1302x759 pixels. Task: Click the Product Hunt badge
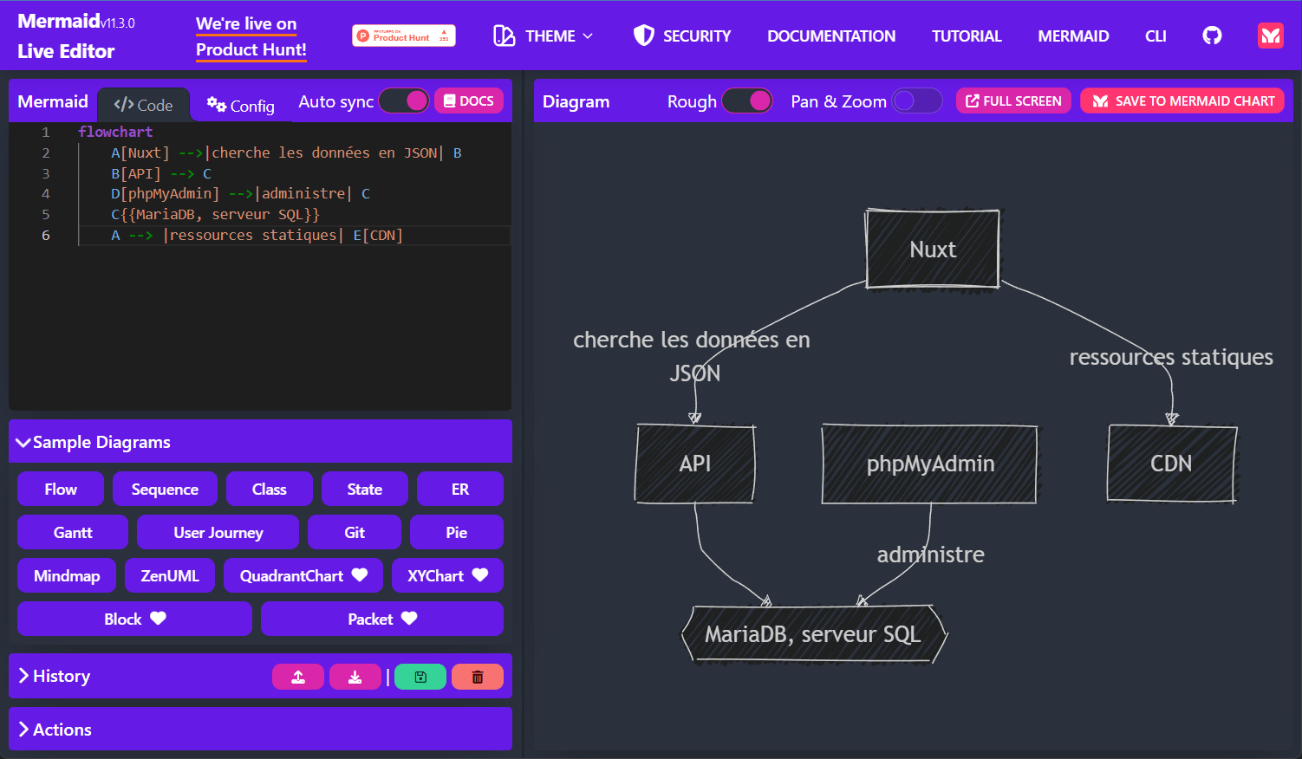click(x=404, y=36)
